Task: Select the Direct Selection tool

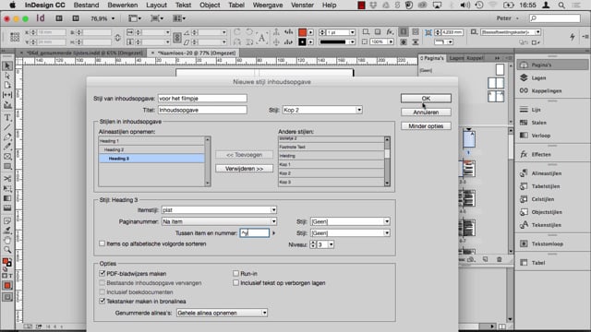Action: click(x=7, y=76)
